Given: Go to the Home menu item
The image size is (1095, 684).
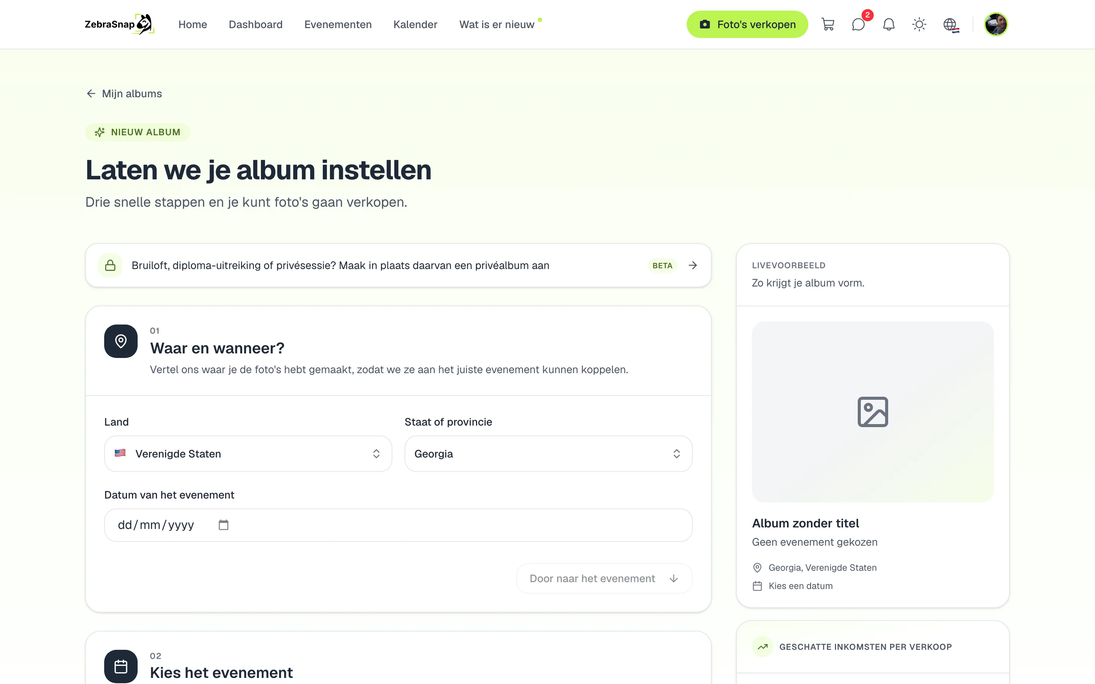Looking at the screenshot, I should click(x=193, y=24).
